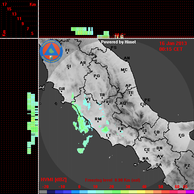This screenshot has width=194, height=194.
Task: Click the MC city label
Action: [x=124, y=70]
